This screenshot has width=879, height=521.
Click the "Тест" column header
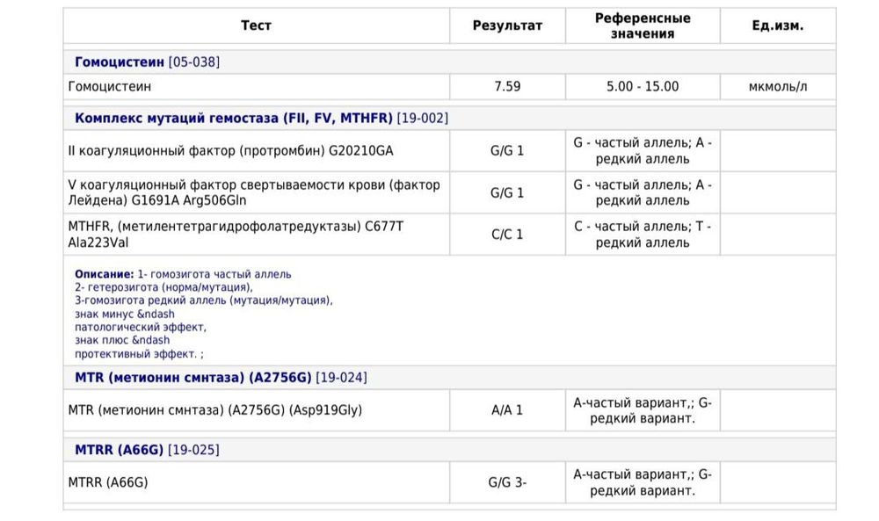pos(256,25)
